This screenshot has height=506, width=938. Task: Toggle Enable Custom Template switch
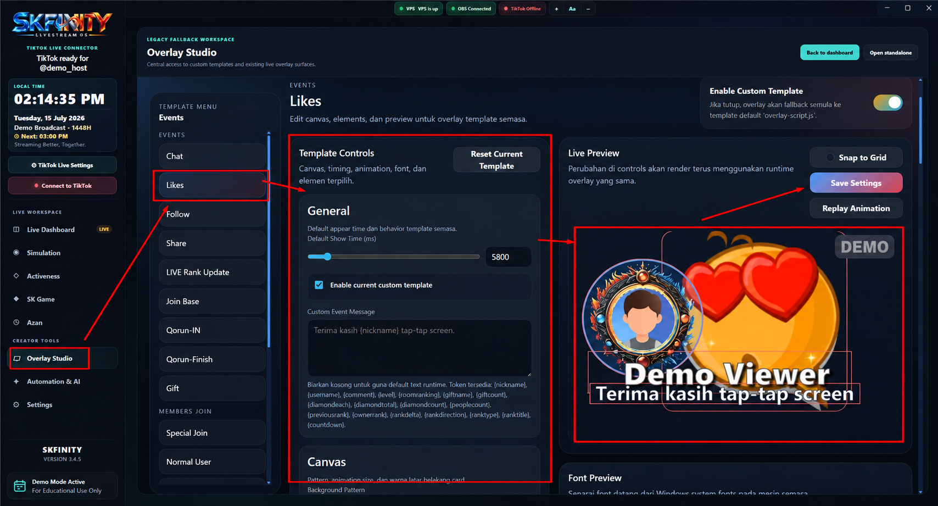[887, 103]
